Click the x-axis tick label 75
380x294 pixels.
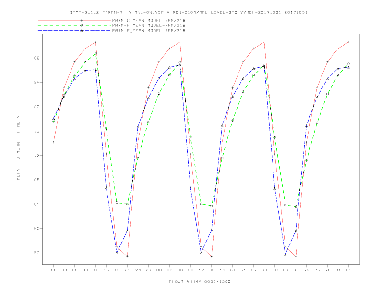[x=317, y=270]
